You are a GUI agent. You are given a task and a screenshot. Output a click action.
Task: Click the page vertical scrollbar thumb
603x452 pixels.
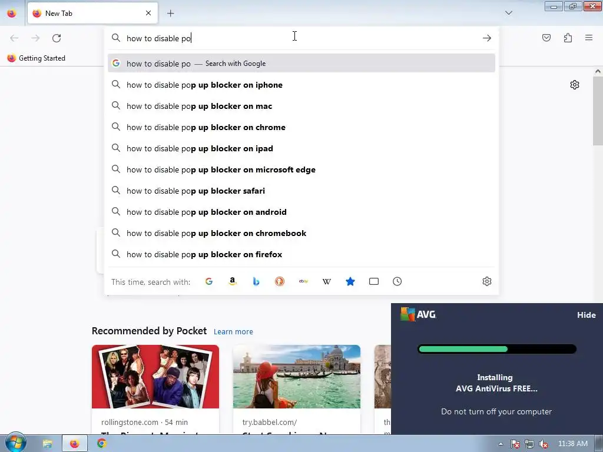(598, 111)
